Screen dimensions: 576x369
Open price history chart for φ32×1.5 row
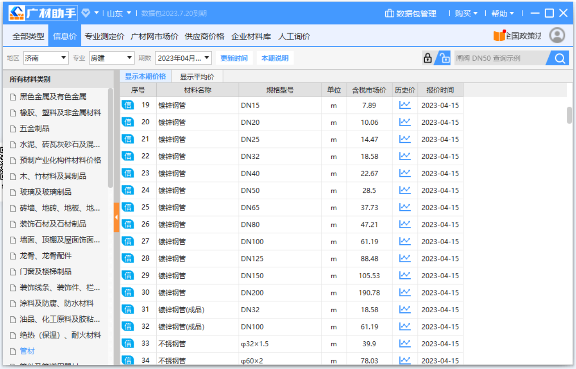405,343
